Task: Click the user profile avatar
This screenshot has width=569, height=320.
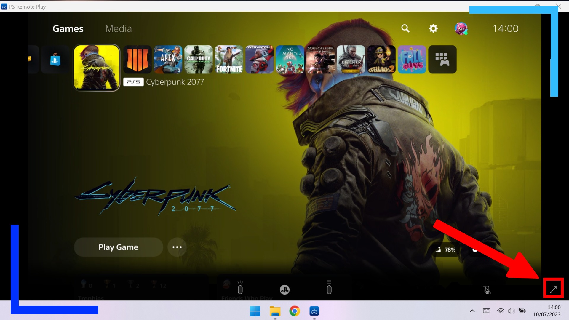Action: 461,28
